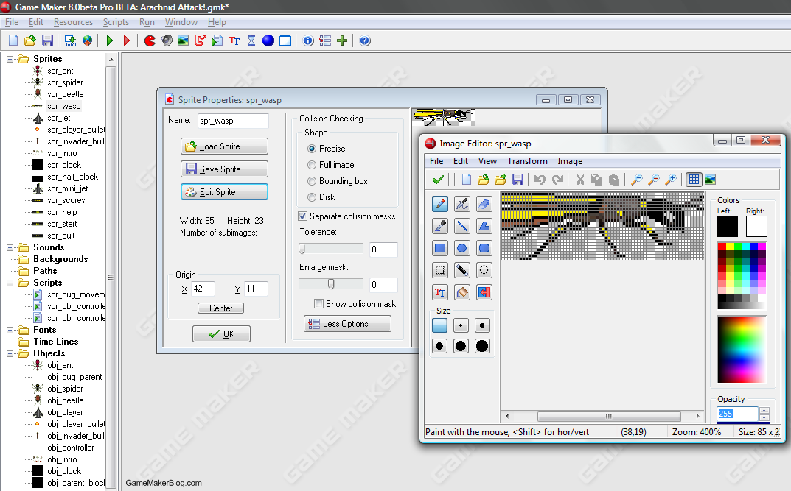Viewport: 791px width, 491px height.
Task: Open Global Game Settings from the toolbar
Action: point(325,40)
